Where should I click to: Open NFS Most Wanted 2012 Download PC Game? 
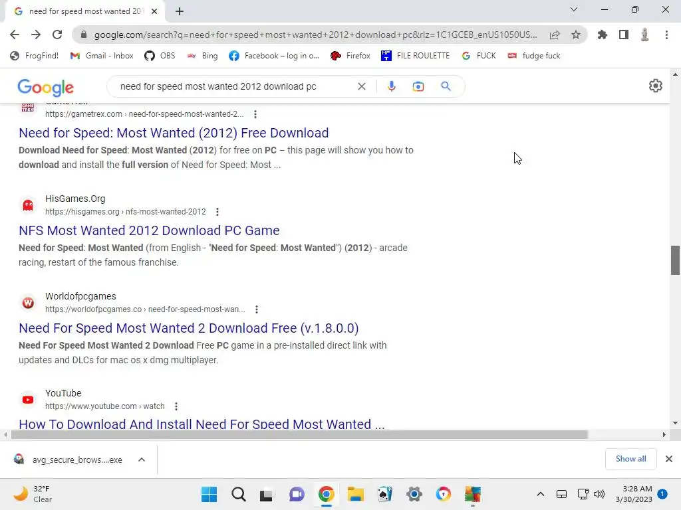(149, 230)
